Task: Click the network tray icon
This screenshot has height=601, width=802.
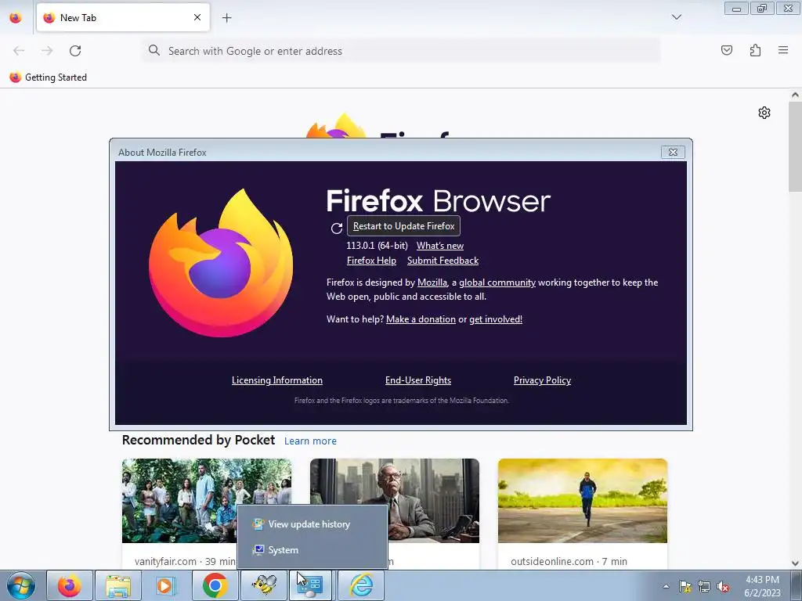Action: coord(704,586)
